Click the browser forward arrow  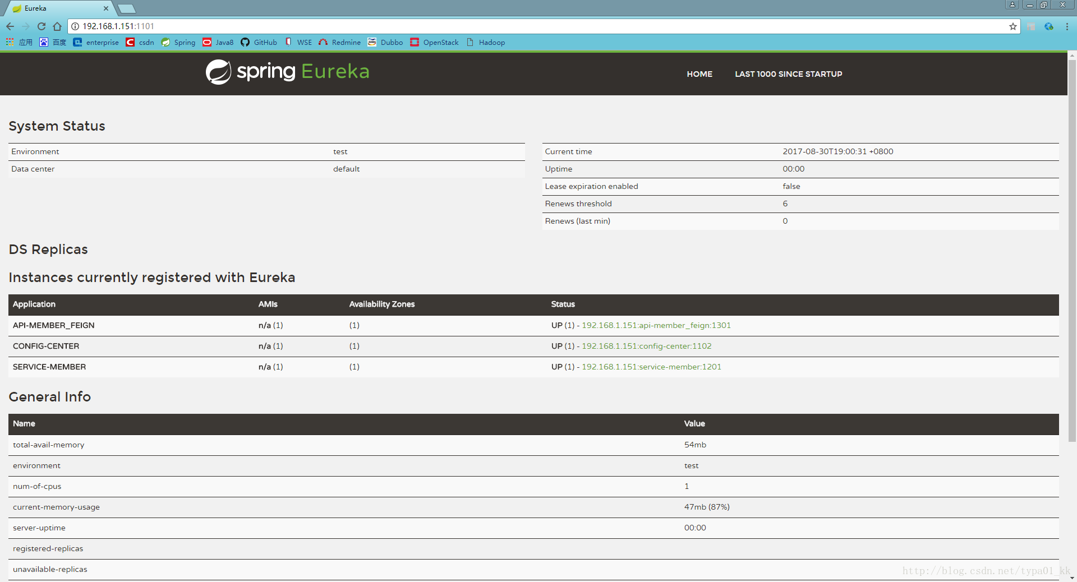coord(26,26)
